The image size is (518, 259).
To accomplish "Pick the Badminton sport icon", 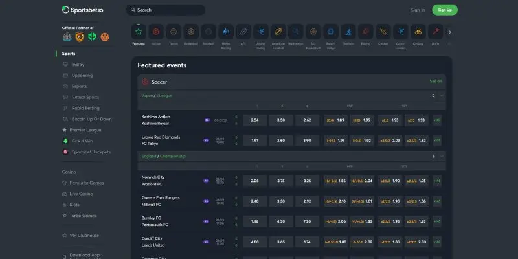I will click(296, 32).
